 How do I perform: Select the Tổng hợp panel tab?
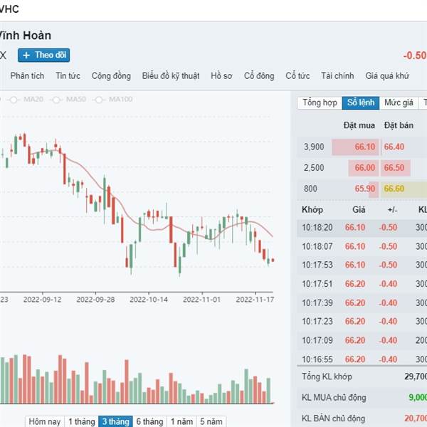(x=320, y=103)
